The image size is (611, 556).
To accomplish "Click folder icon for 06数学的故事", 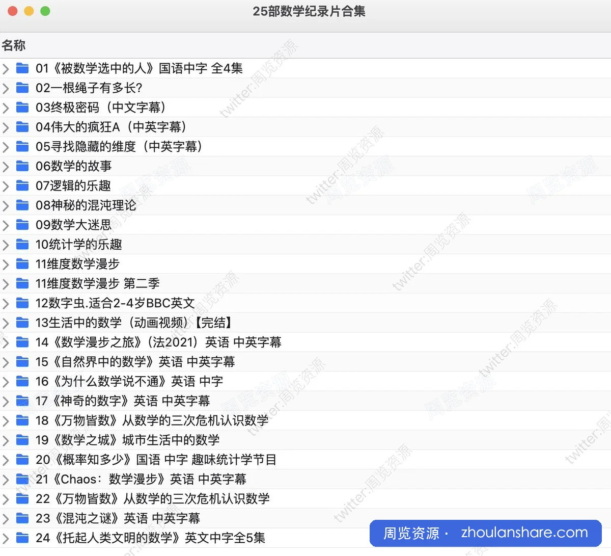I will (22, 166).
